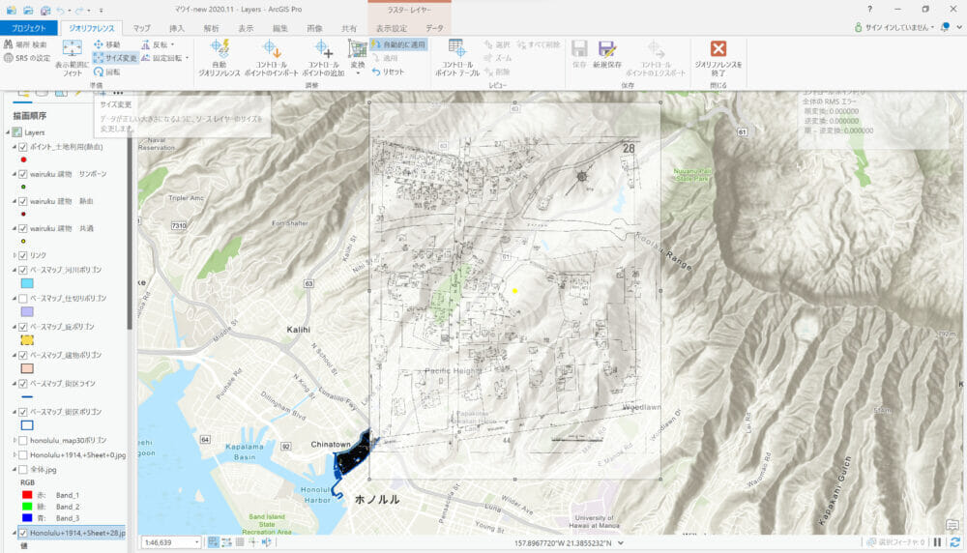Select the Scale (サイズ変更) tool
Image resolution: width=967 pixels, height=553 pixels.
point(115,58)
